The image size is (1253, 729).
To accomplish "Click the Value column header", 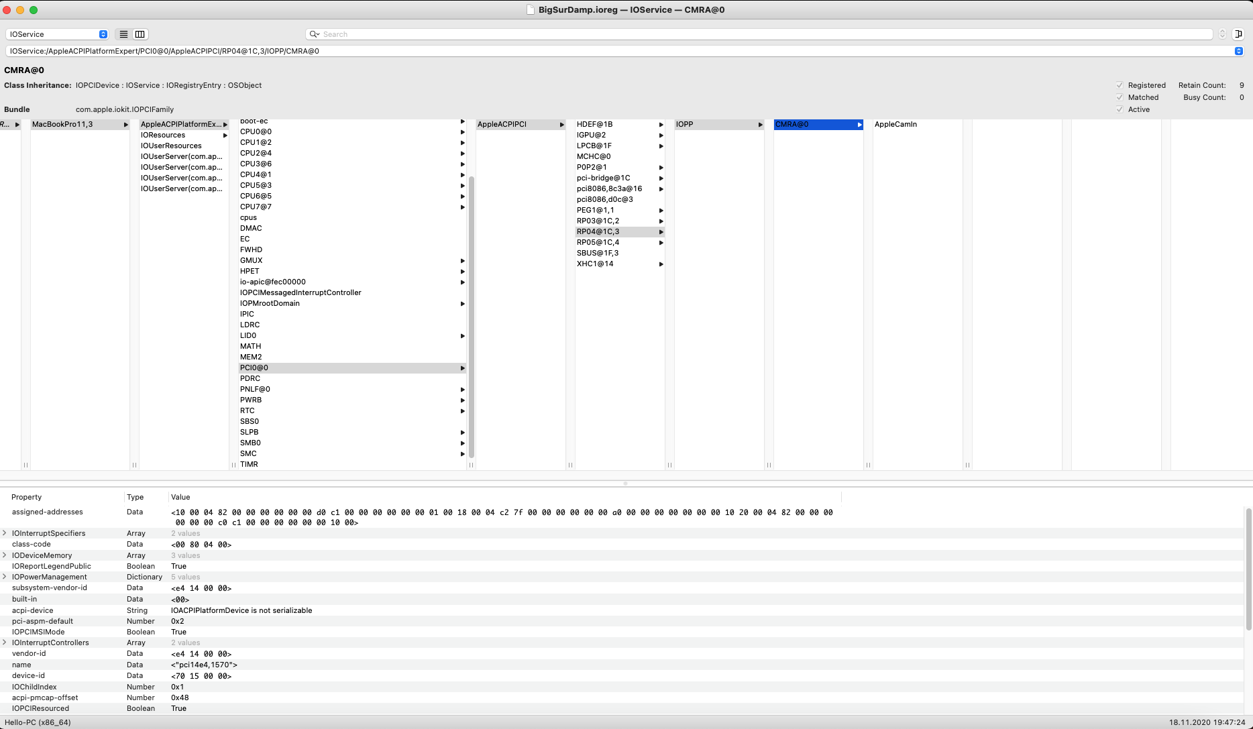I will coord(180,497).
